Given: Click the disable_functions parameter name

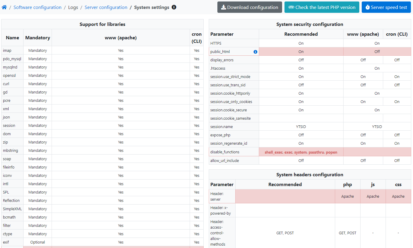Looking at the screenshot, I should click(x=225, y=152).
